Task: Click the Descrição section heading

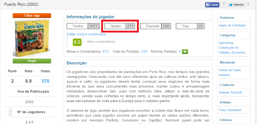Action: click(x=76, y=63)
